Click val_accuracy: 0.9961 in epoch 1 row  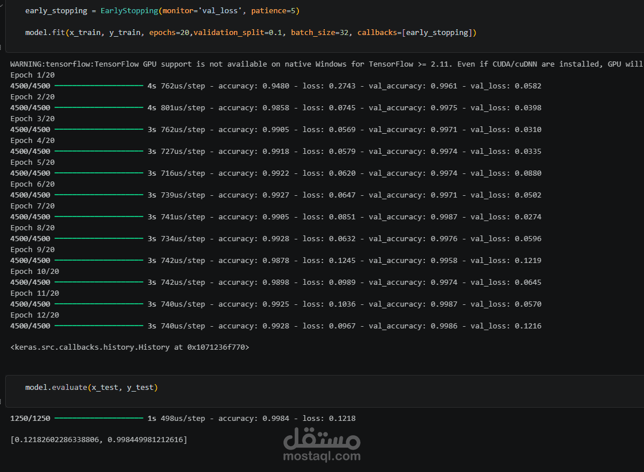tap(413, 86)
